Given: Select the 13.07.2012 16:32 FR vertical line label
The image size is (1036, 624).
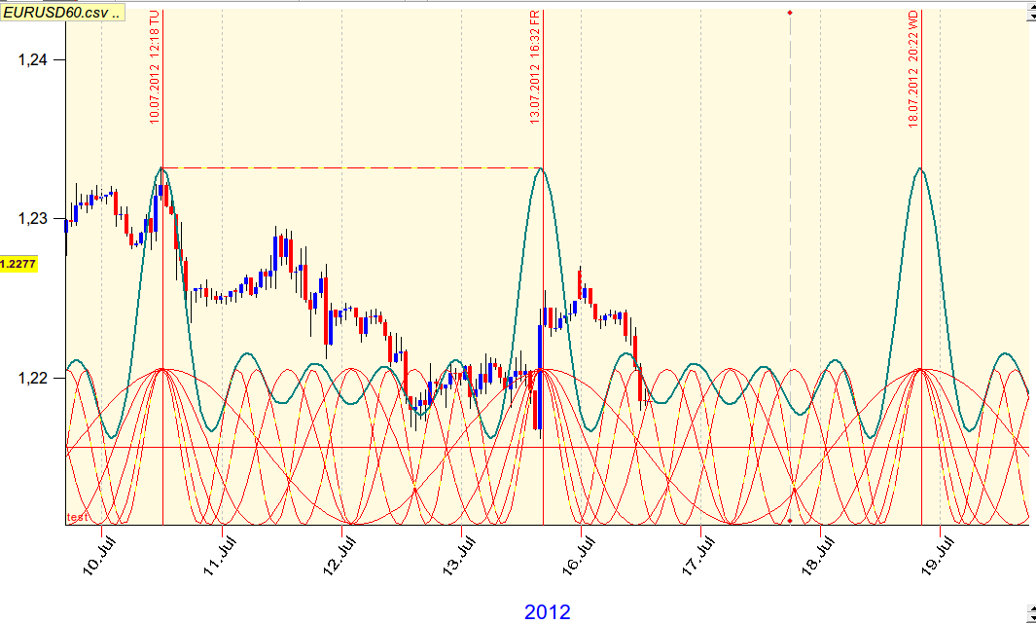Looking at the screenshot, I should pos(534,66).
